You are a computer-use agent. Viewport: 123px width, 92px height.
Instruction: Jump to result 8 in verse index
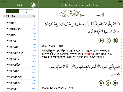click(x=121, y=57)
